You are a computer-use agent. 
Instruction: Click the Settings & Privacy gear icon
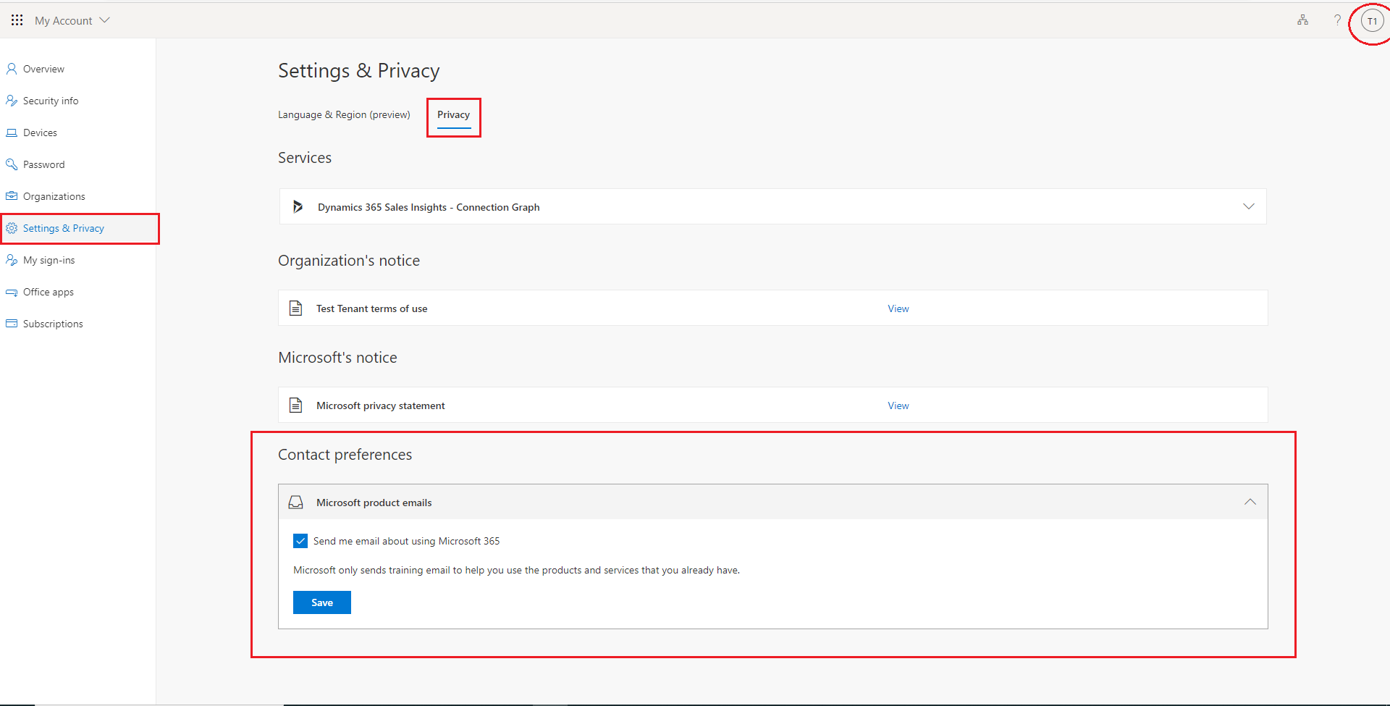[x=12, y=228]
